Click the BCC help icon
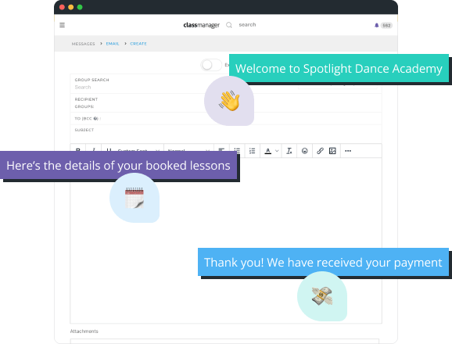The width and height of the screenshot is (452, 344). pos(95,118)
